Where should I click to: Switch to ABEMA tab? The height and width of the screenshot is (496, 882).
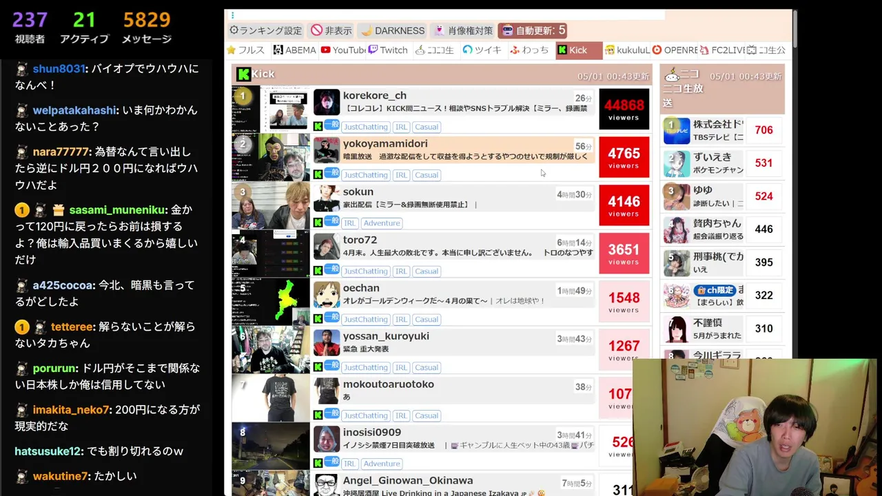[x=294, y=50]
